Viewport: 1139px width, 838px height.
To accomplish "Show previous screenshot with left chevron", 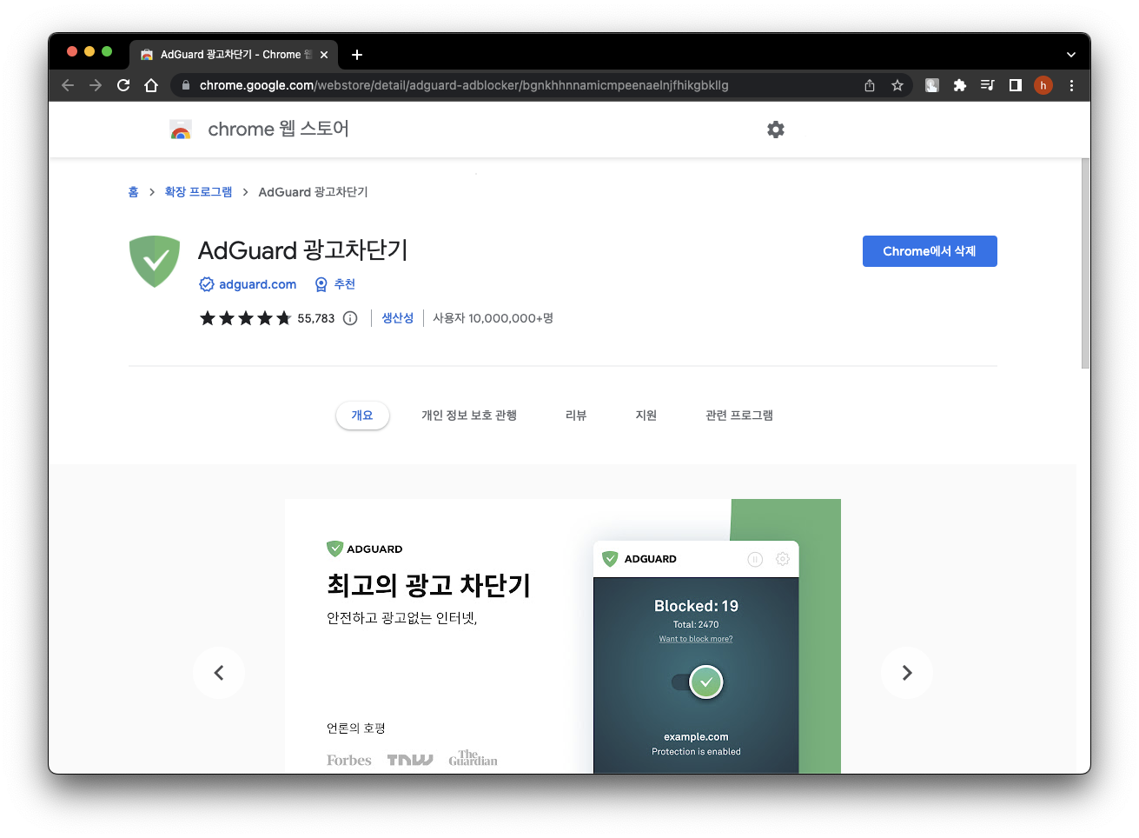I will pyautogui.click(x=219, y=673).
